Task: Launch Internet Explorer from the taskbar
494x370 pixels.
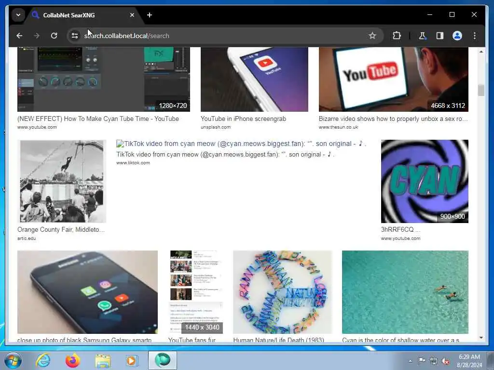Action: pyautogui.click(x=43, y=360)
